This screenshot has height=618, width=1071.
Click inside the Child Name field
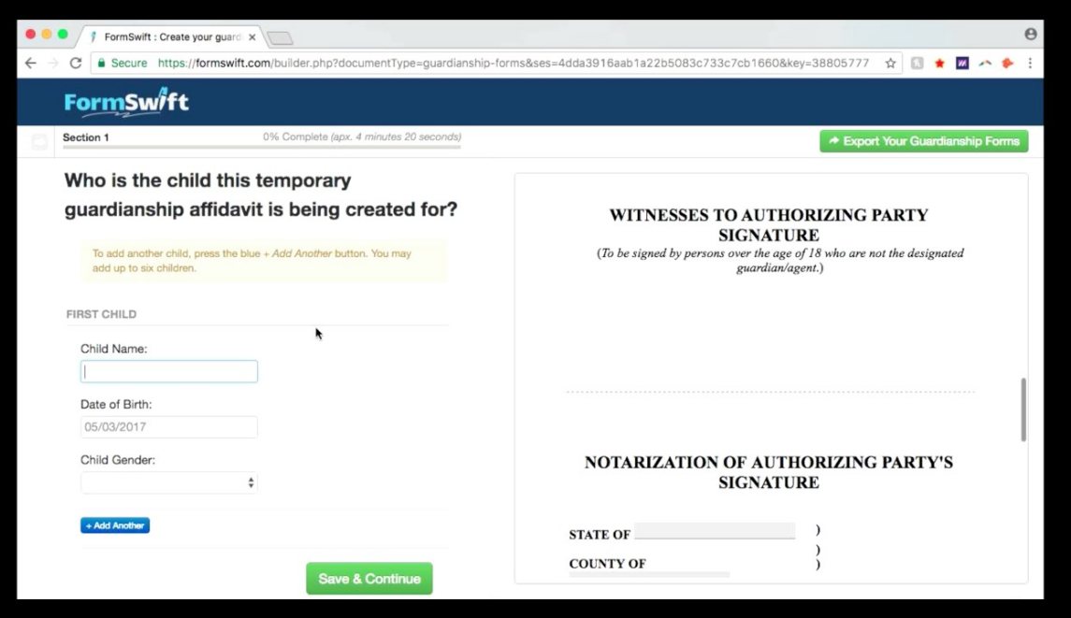coord(168,371)
